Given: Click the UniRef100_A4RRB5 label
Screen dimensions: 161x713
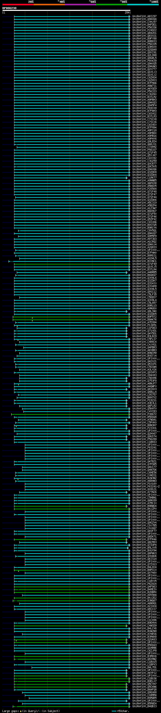Looking at the screenshot, I should pyautogui.click(x=144, y=272).
